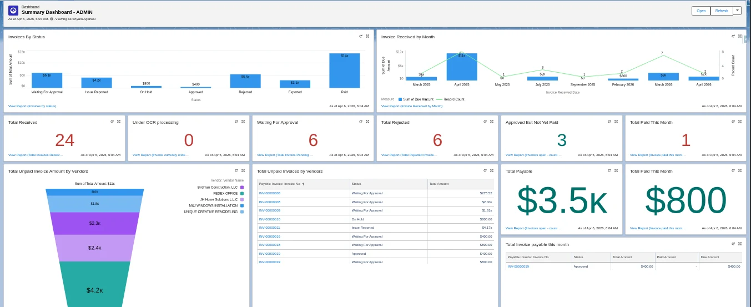Expand the Total Rejected widget
Screen dimensions: 751x307
tap(492, 122)
